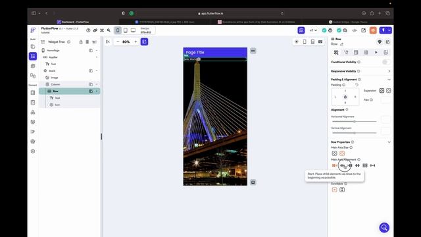Viewport: 421px width, 237px height.
Task: Open the keyboard shortcuts command icon
Action: [x=102, y=30]
